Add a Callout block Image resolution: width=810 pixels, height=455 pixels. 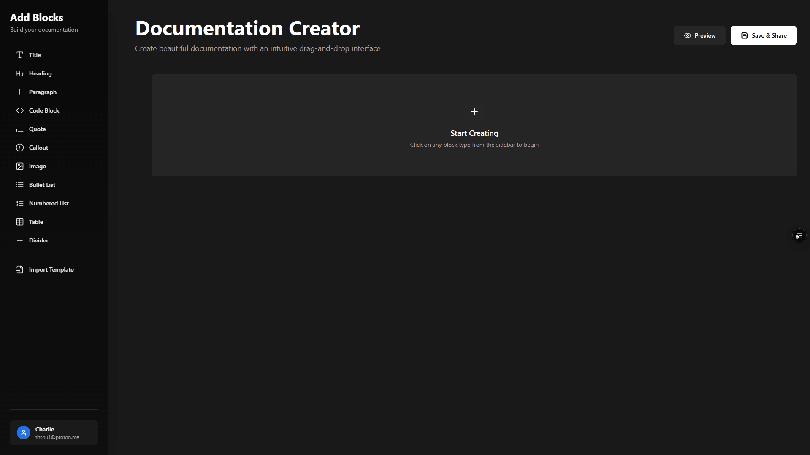pos(20,148)
